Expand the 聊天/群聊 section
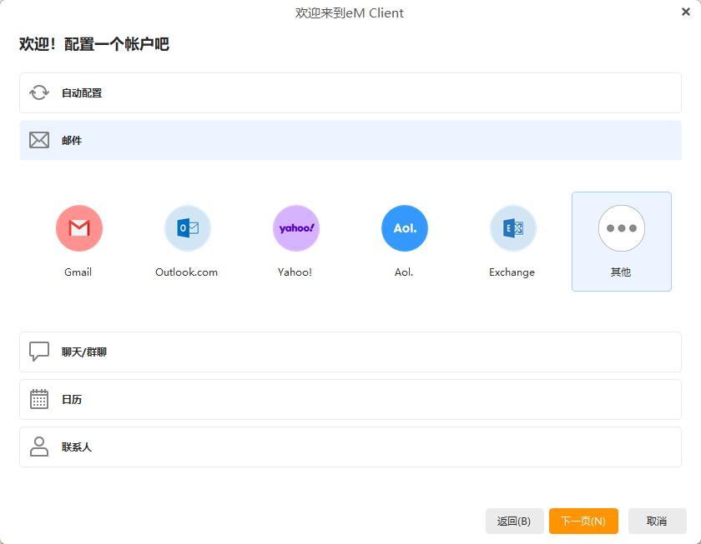This screenshot has width=701, height=544. click(350, 352)
